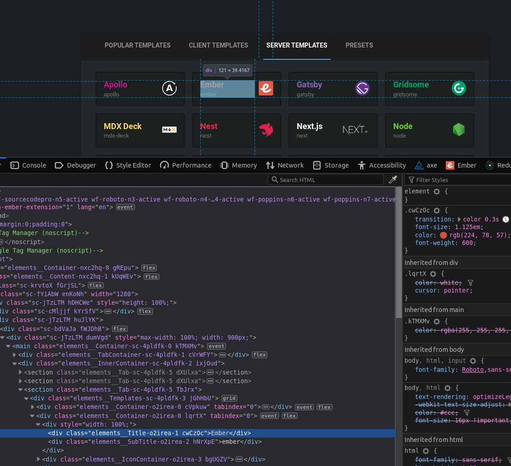The width and height of the screenshot is (511, 466).
Task: Expand the TabContainer cVrWFY div node
Action: click(x=14, y=355)
